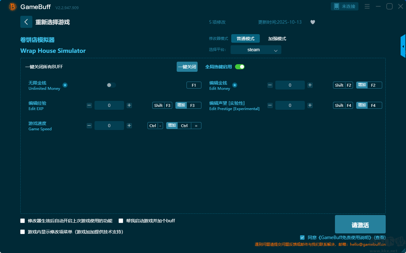Click the 请激活 activate button
The width and height of the screenshot is (406, 253).
(x=360, y=225)
